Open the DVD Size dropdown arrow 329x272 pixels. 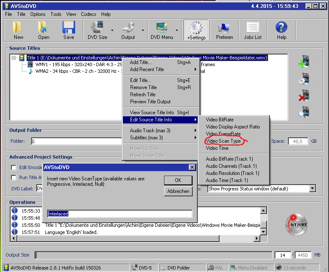[x=112, y=30]
